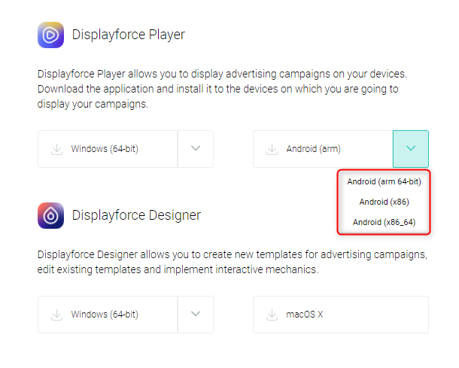This screenshot has width=459, height=368.
Task: Select Android (arm 64-bit) from list
Action: pos(384,181)
